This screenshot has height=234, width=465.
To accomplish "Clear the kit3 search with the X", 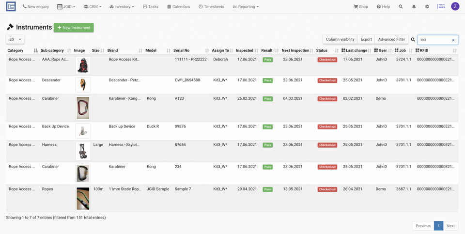I will [453, 40].
